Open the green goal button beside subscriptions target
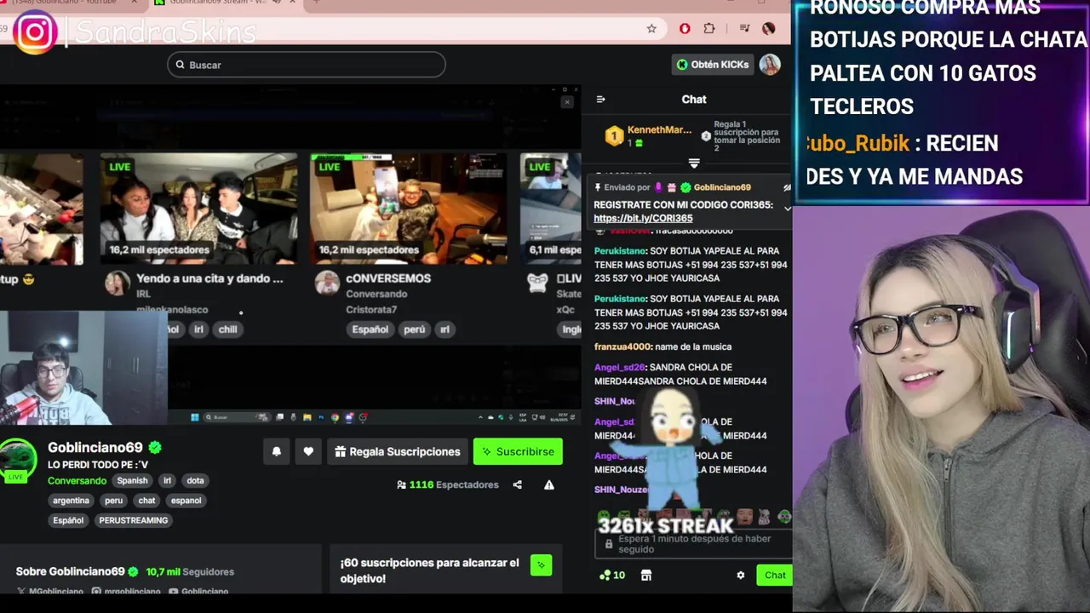The height and width of the screenshot is (613, 1090). 541,565
